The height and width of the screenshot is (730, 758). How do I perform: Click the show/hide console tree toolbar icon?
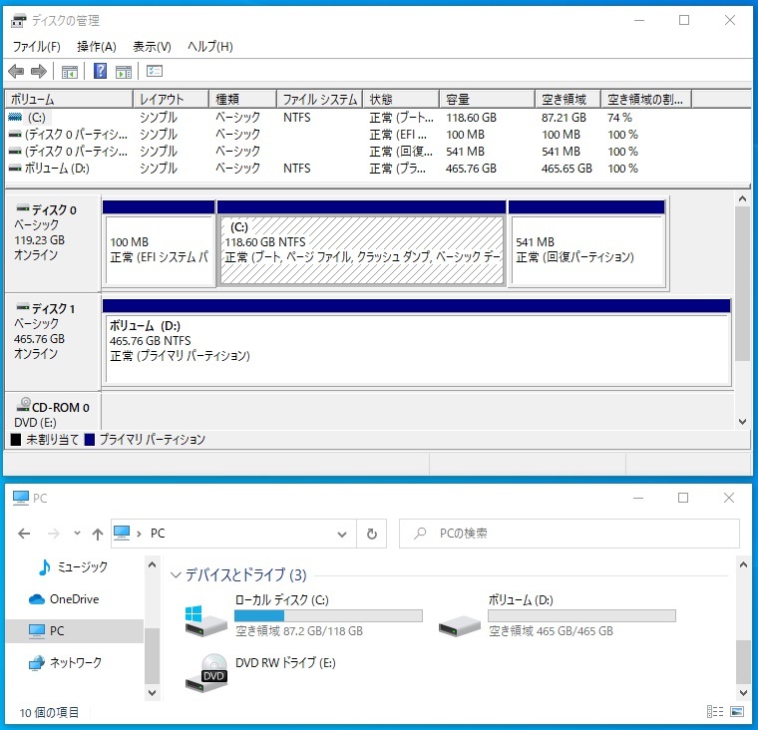[70, 72]
